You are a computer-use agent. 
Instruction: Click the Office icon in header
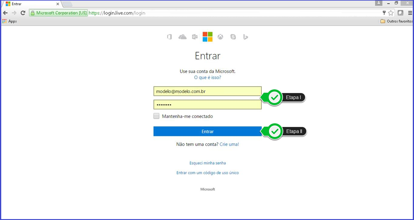click(x=170, y=37)
